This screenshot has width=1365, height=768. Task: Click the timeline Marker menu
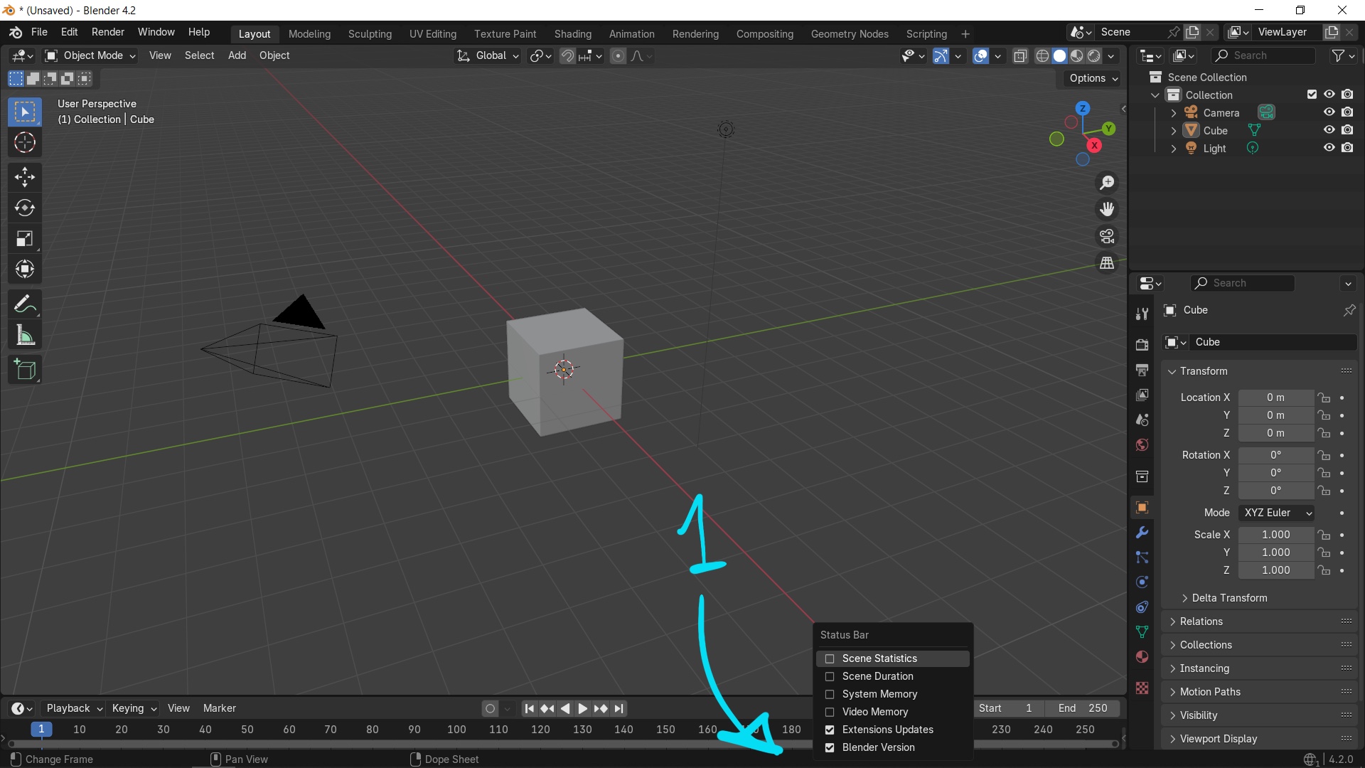click(219, 708)
